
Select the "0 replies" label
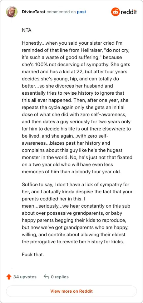pos(60,277)
